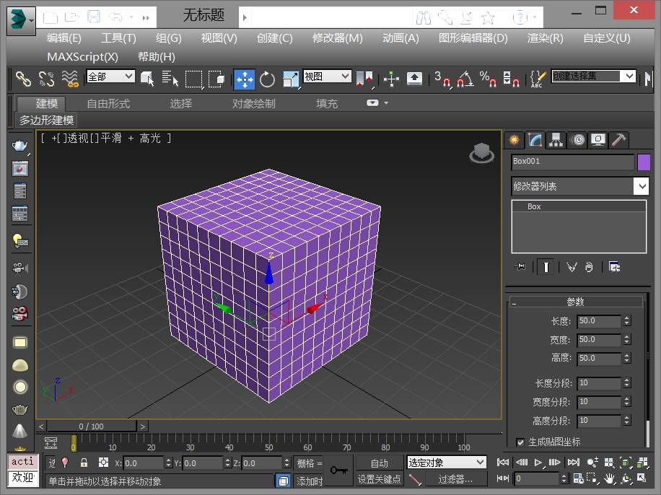Click the teapot render icon in left toolbar

19,146
